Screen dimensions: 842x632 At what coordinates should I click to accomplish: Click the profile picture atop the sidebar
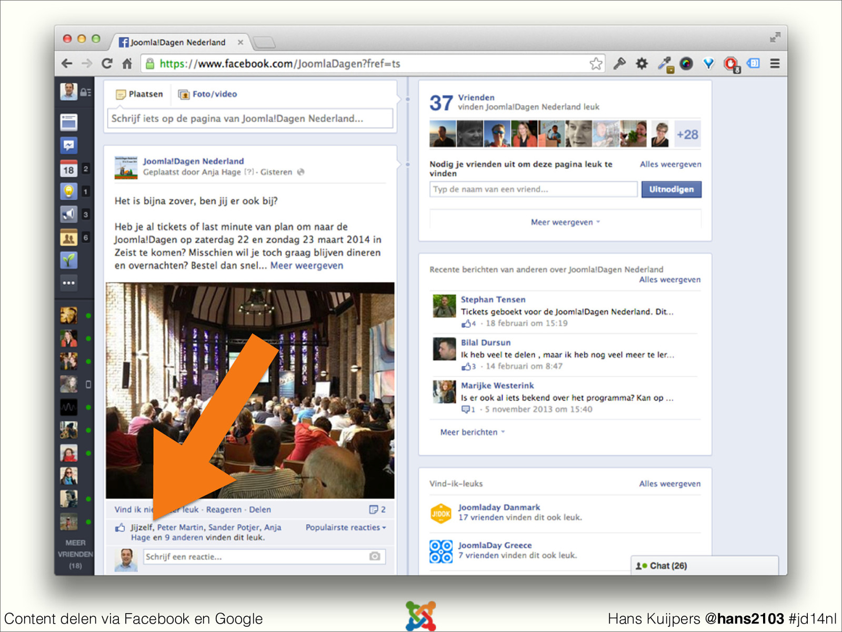[x=68, y=92]
